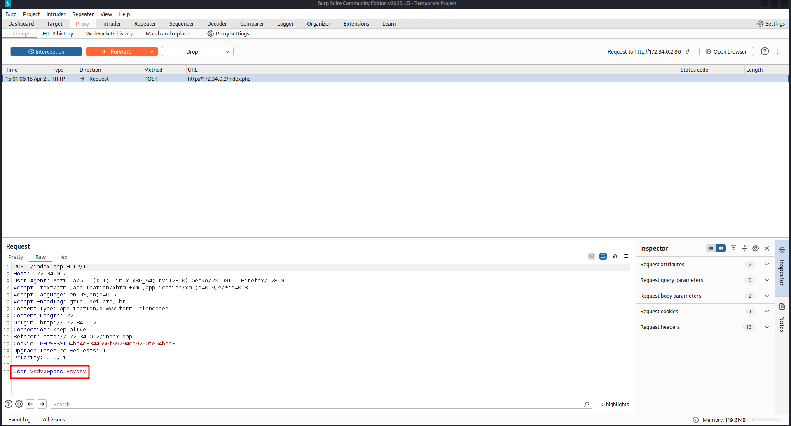Sort the table by Status code column
The image size is (791, 426).
tap(711, 70)
